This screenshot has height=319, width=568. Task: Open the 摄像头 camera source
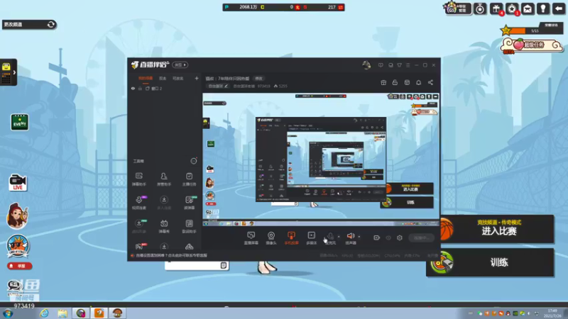point(271,238)
